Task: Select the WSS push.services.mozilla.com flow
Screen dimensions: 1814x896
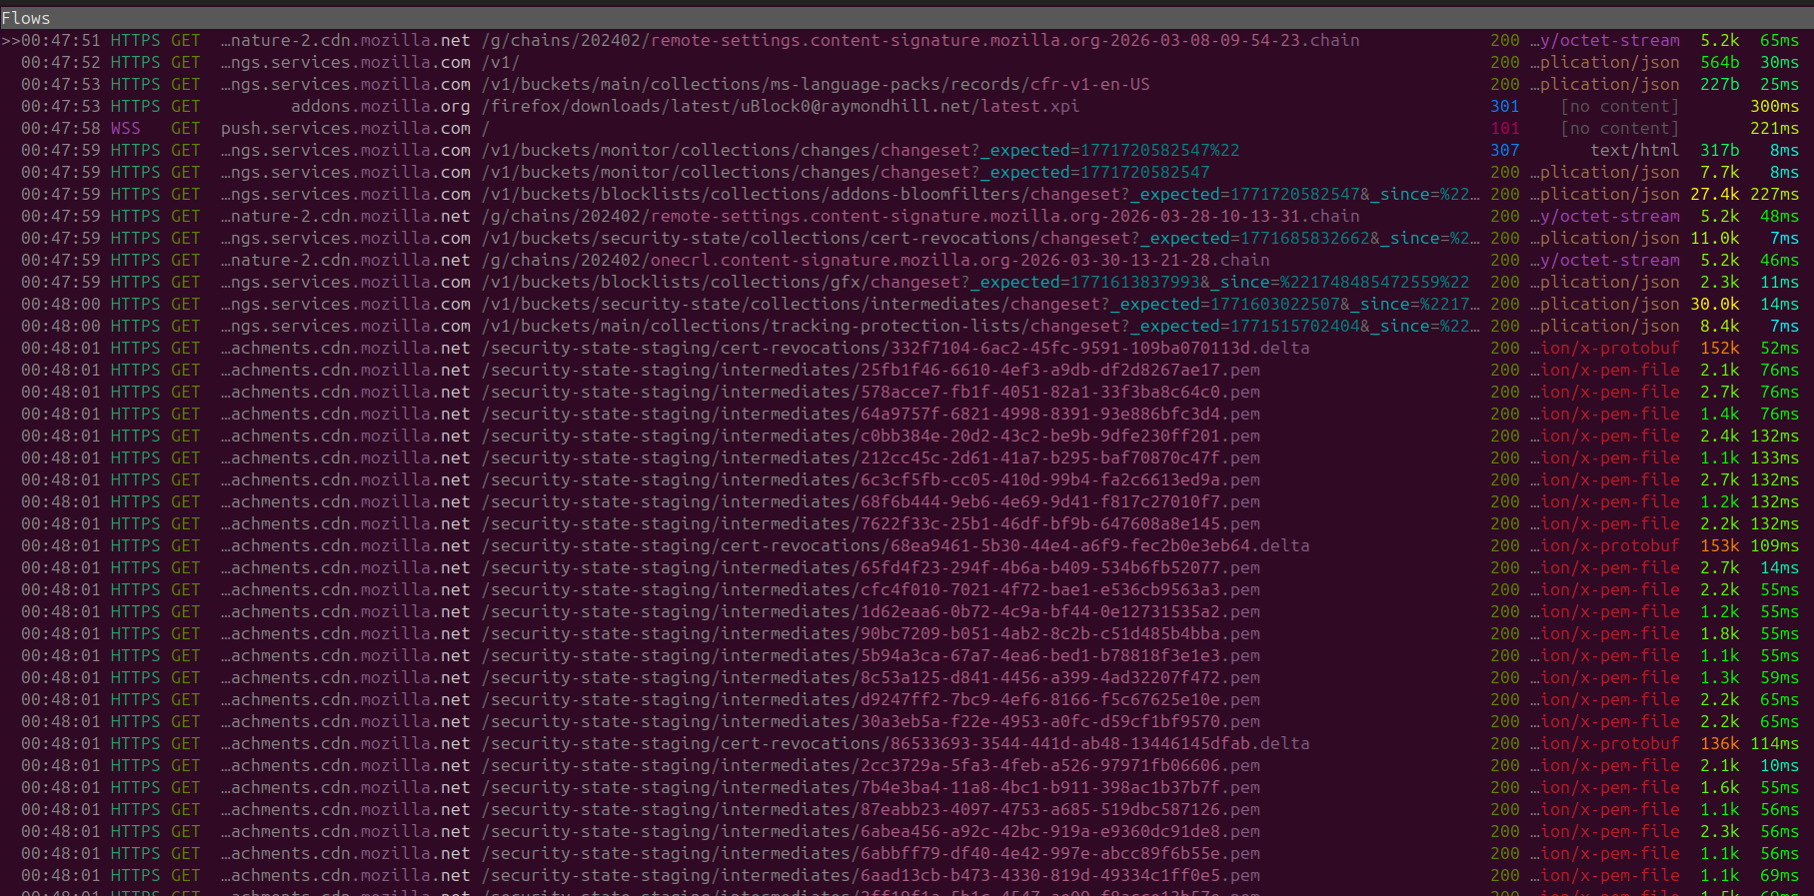Action: pyautogui.click(x=907, y=128)
